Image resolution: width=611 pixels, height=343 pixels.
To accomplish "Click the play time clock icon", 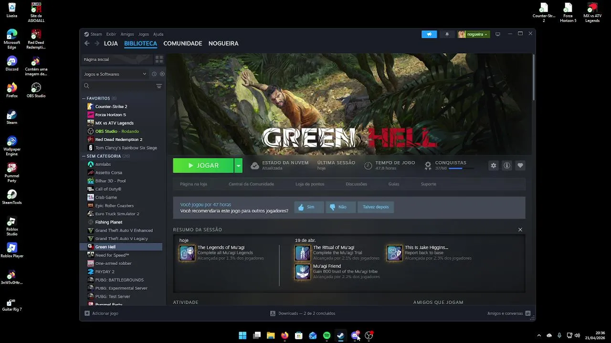I will [x=368, y=165].
